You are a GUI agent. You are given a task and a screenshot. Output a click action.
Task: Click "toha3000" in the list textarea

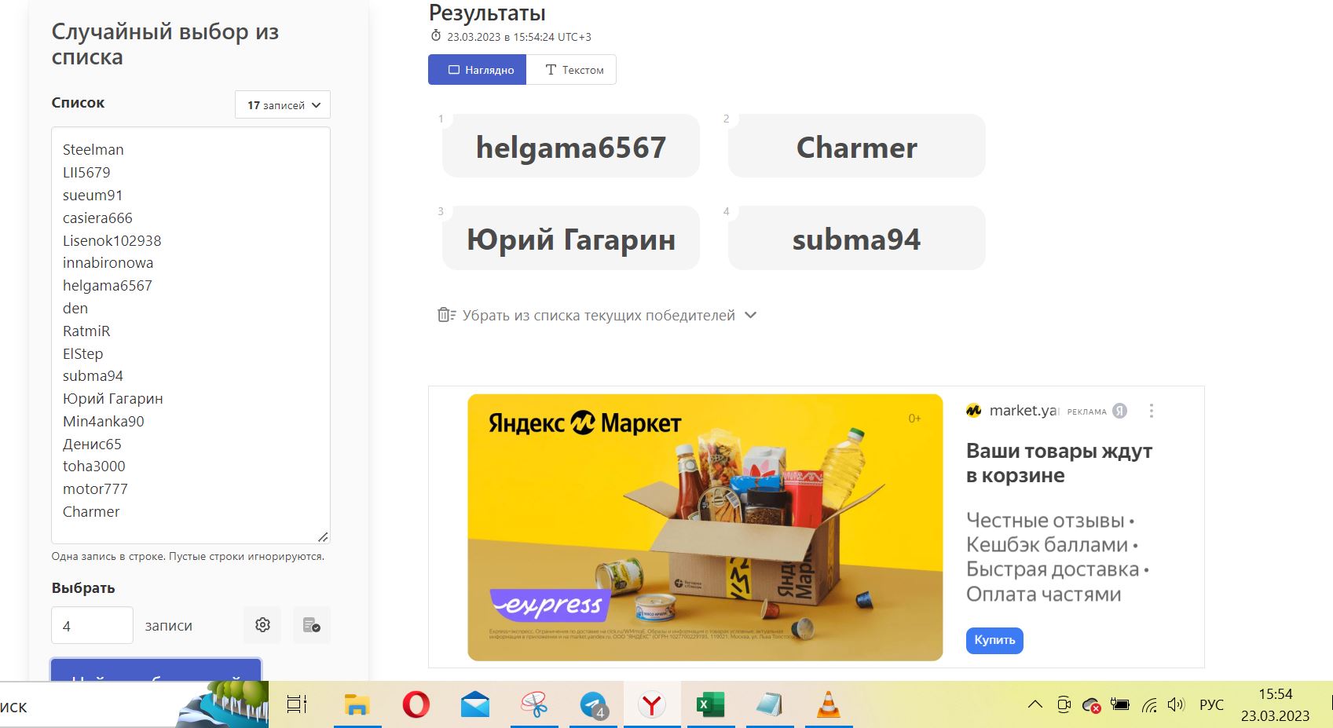(x=94, y=466)
